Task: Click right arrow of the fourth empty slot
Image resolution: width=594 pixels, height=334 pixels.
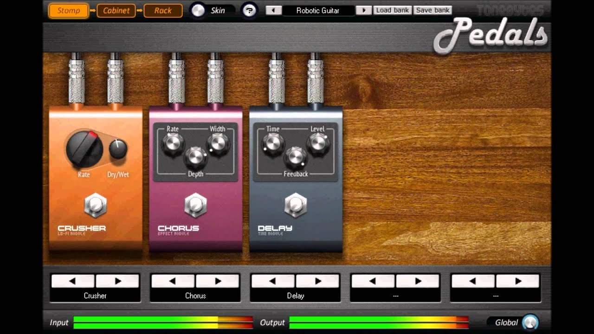Action: 418,281
